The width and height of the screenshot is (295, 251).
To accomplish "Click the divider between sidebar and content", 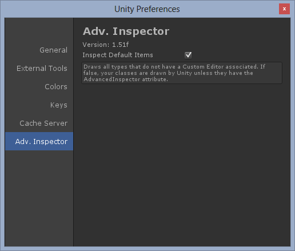I will 73,132.
